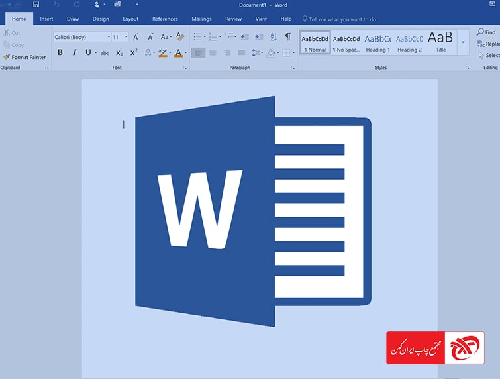Click the Save icon in the title bar
The width and height of the screenshot is (500, 379).
tap(36, 5)
